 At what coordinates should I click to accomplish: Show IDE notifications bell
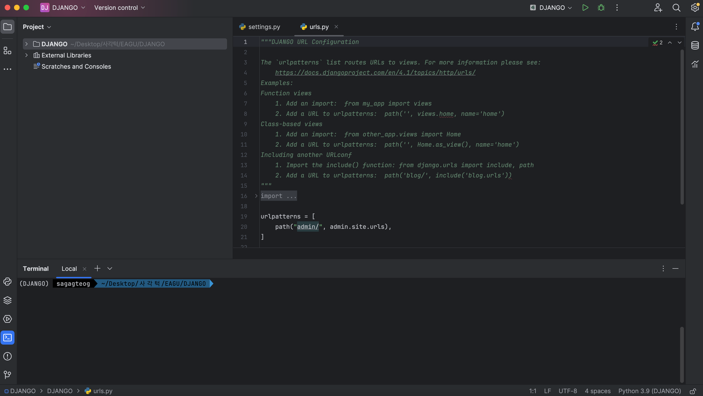coord(695,27)
